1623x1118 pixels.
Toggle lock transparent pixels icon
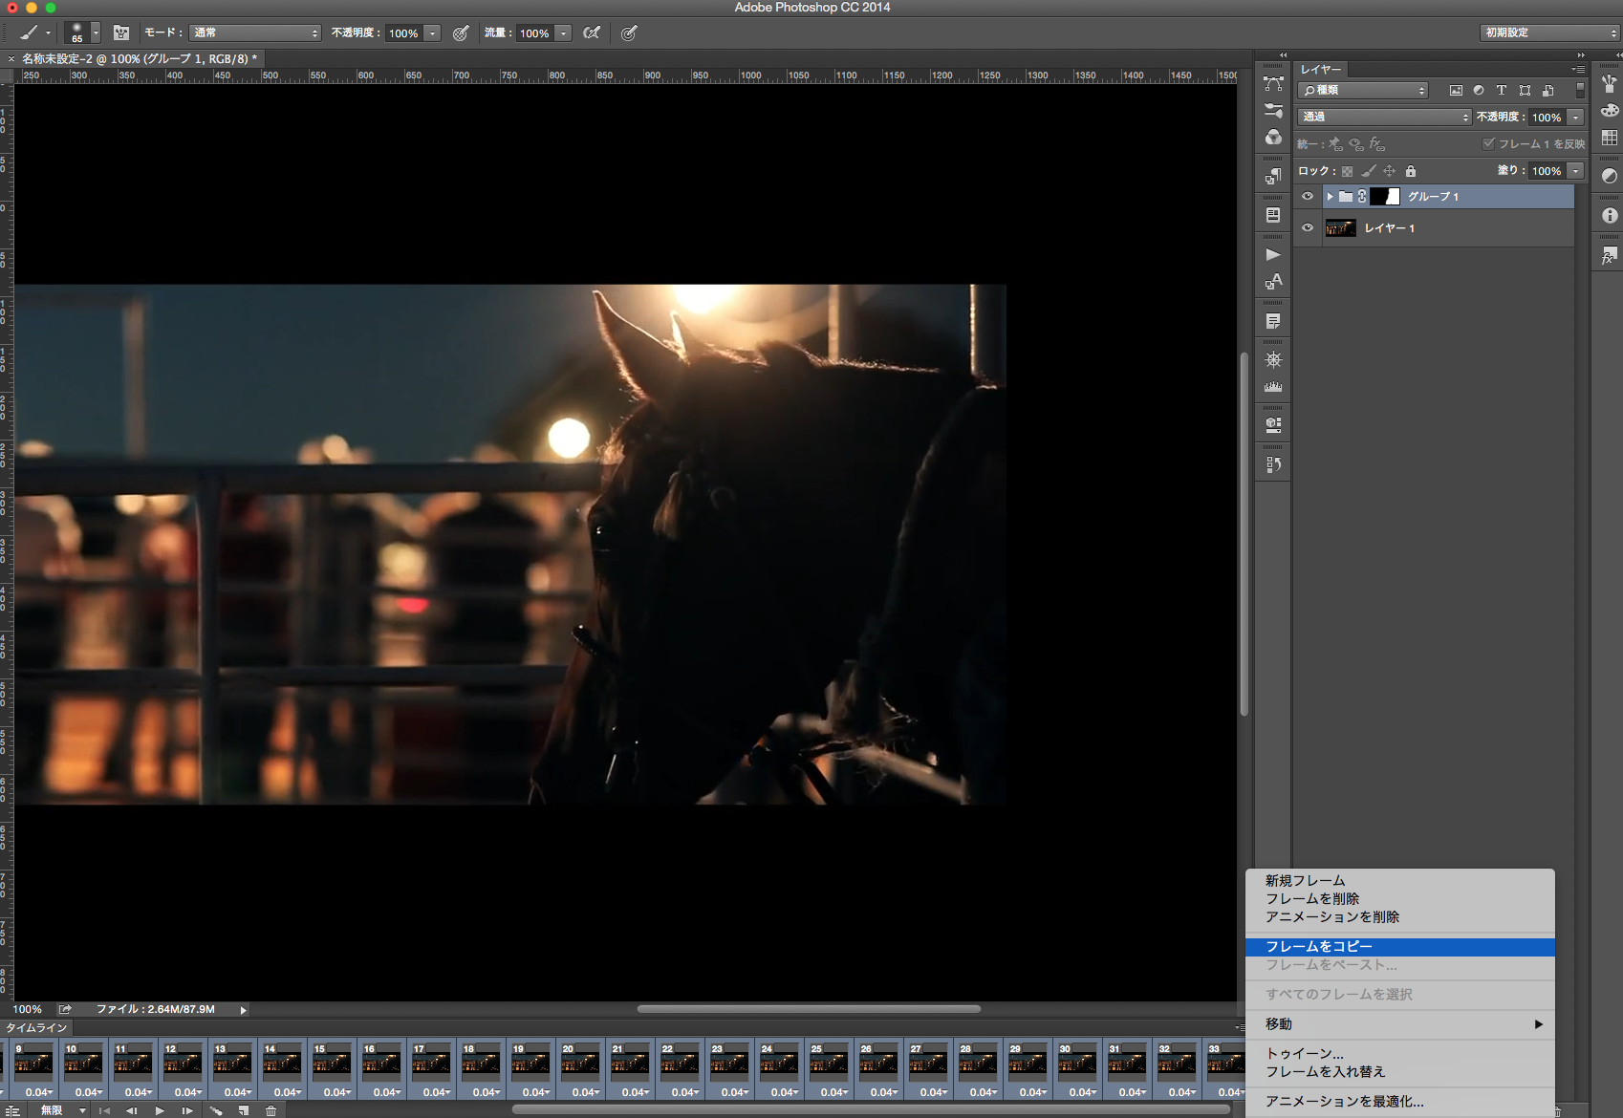click(1347, 171)
